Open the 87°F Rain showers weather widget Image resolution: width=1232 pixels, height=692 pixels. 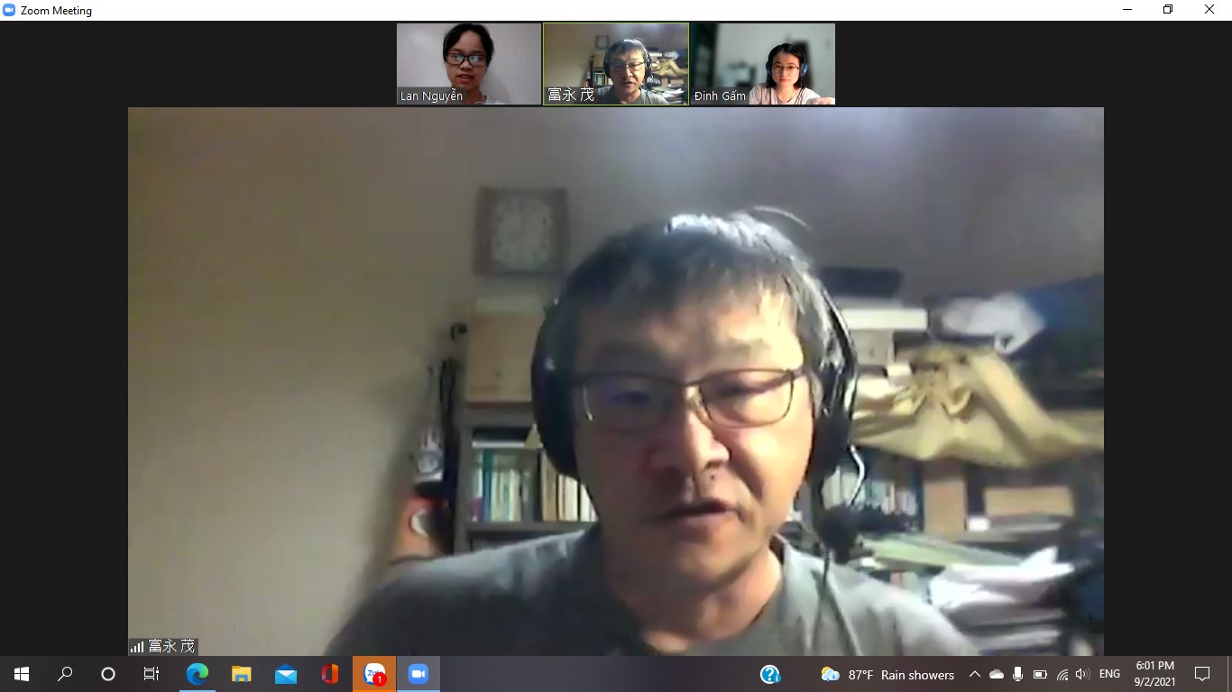coord(887,674)
